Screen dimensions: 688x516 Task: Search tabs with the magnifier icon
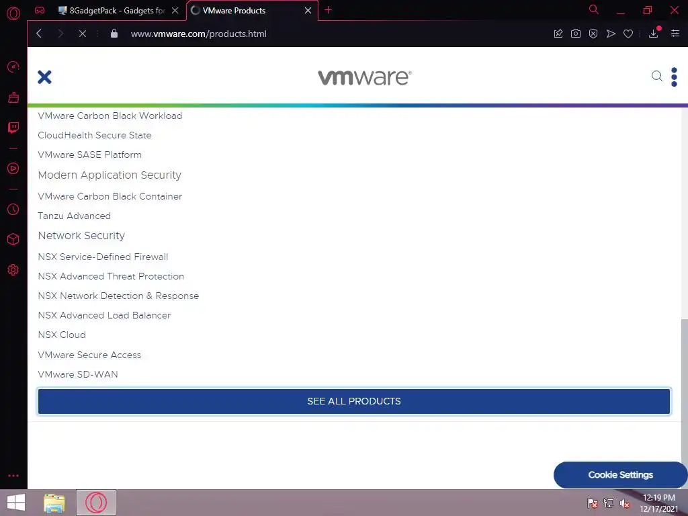pyautogui.click(x=594, y=9)
